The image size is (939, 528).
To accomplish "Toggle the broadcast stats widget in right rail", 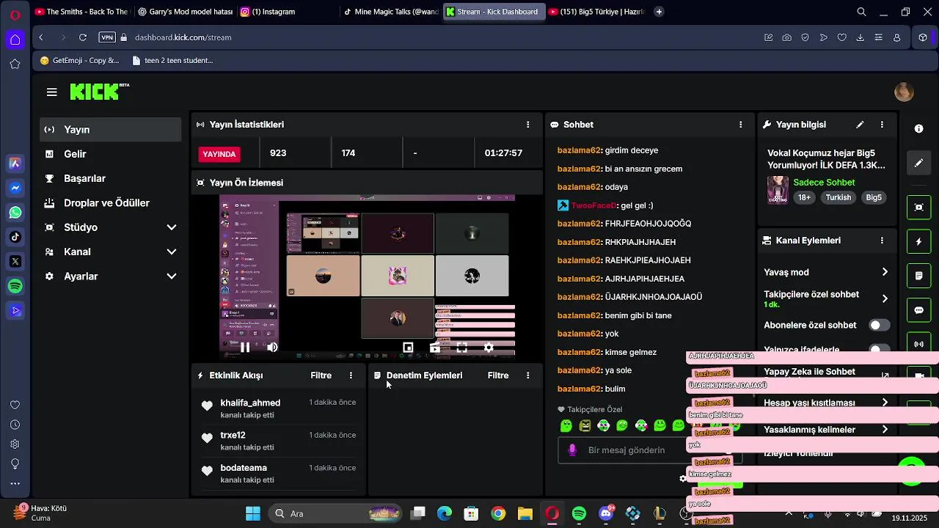I will pos(918,344).
